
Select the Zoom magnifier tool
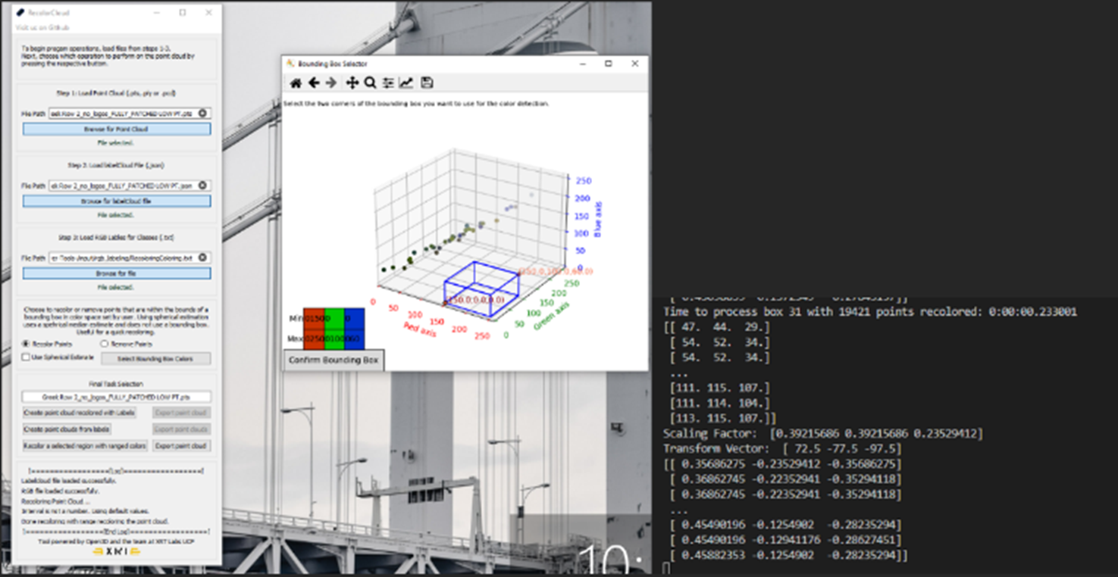[370, 83]
